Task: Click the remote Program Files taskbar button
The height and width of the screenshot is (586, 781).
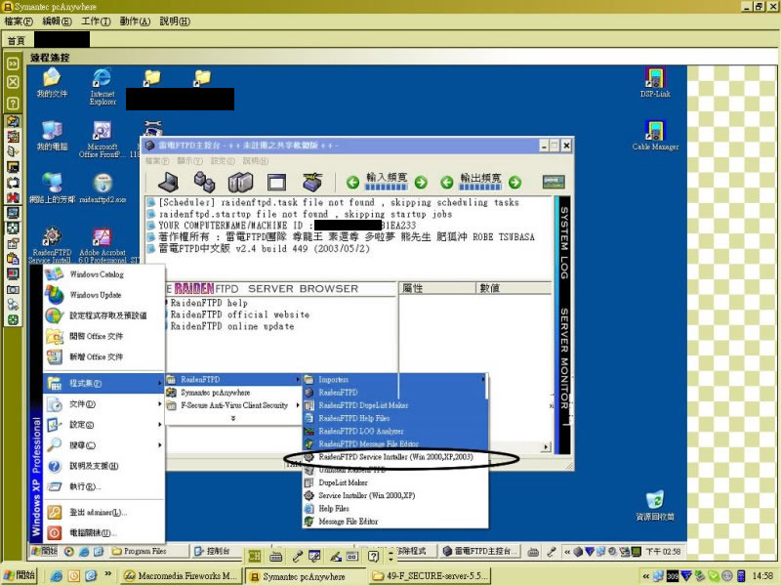Action: (149, 551)
